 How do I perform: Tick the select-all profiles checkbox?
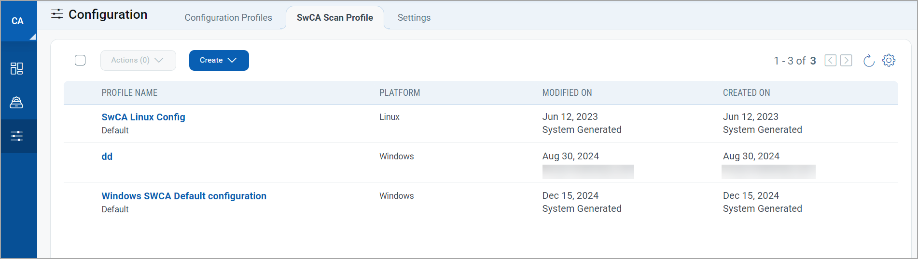click(x=80, y=60)
